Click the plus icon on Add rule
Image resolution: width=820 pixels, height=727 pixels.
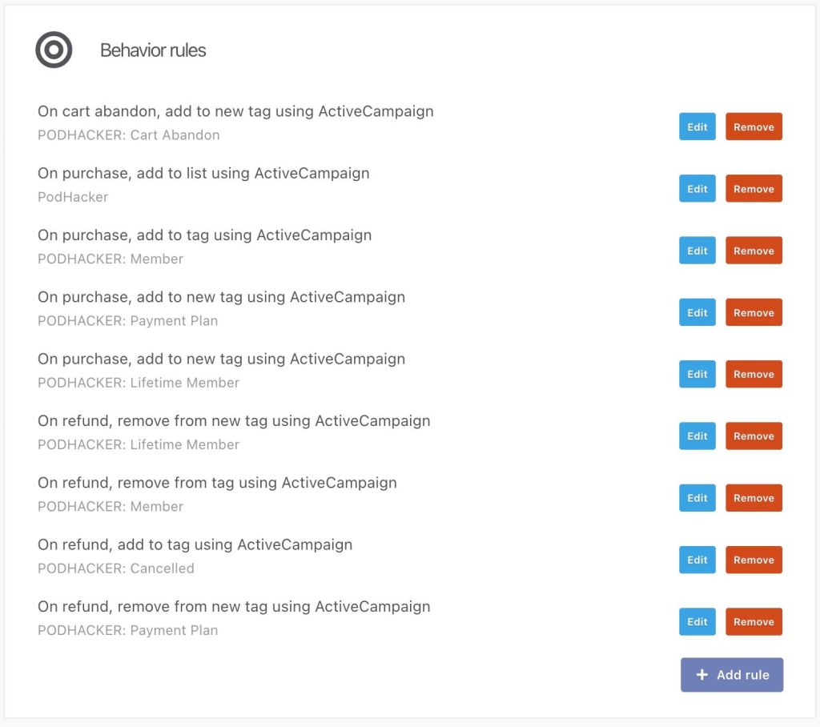[701, 675]
